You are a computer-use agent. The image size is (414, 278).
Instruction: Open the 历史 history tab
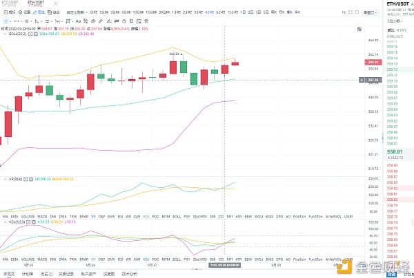[46, 274]
